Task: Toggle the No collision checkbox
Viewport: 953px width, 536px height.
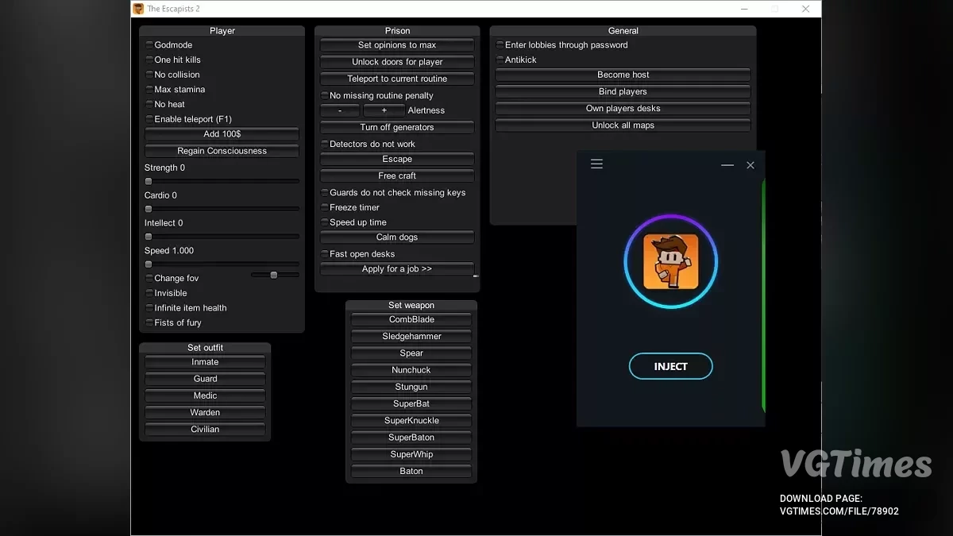Action: pos(149,75)
